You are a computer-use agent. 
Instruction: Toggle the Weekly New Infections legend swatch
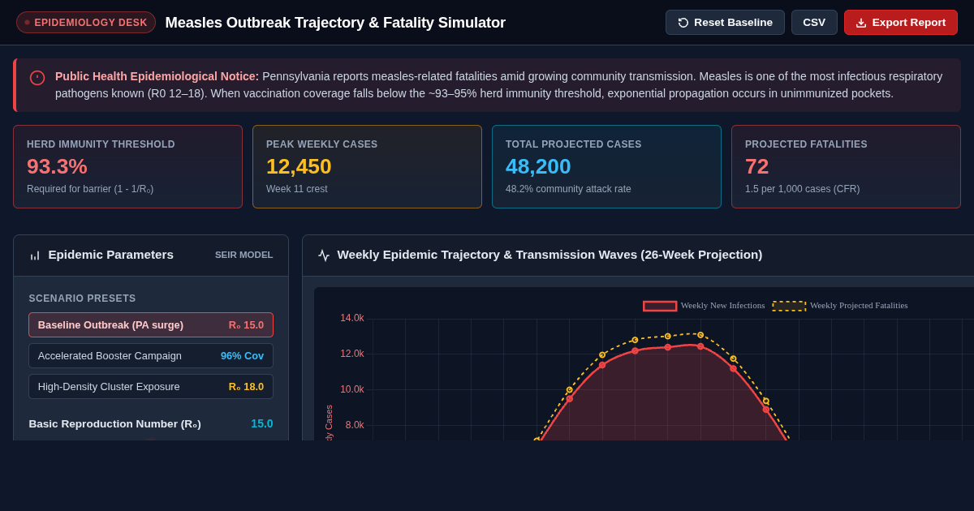pyautogui.click(x=660, y=306)
